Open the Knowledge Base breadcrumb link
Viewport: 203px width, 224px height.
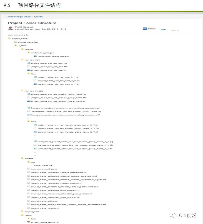19,17
